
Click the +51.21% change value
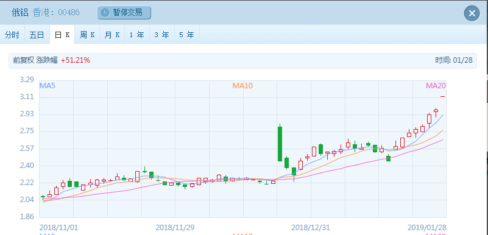point(76,60)
